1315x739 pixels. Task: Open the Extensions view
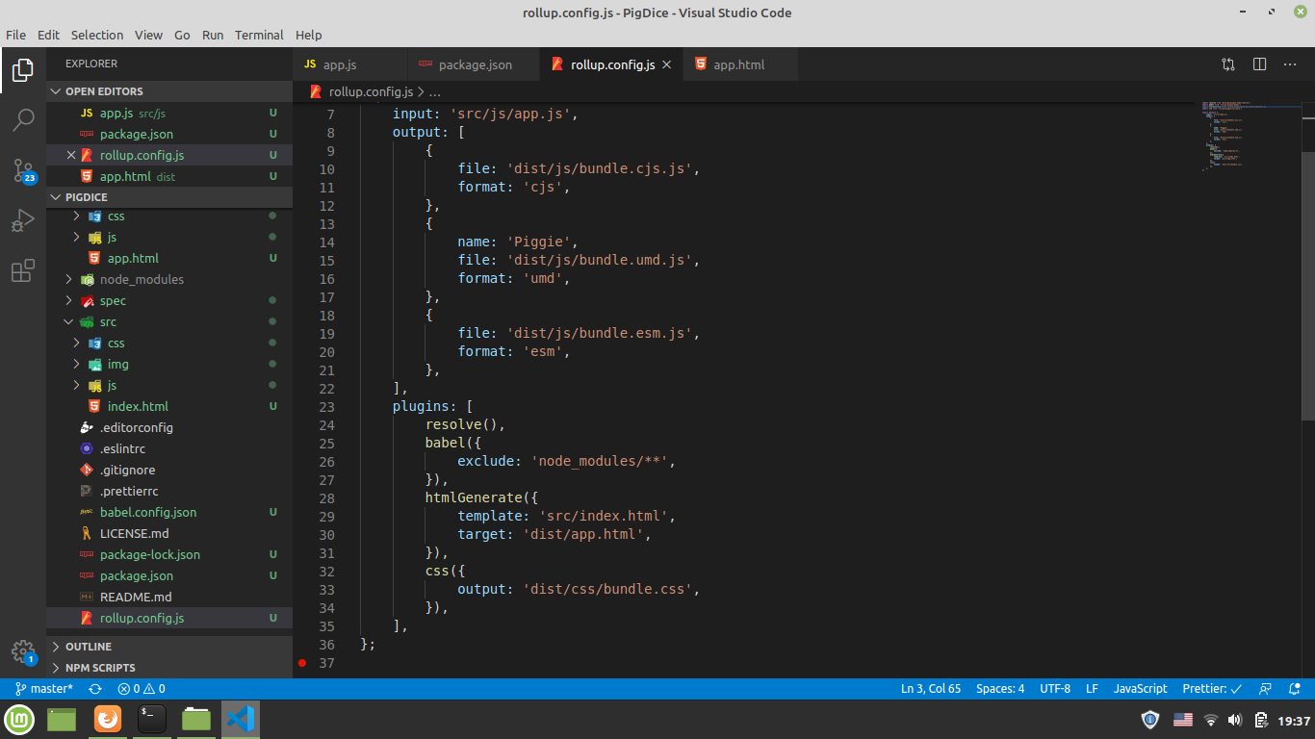(23, 271)
